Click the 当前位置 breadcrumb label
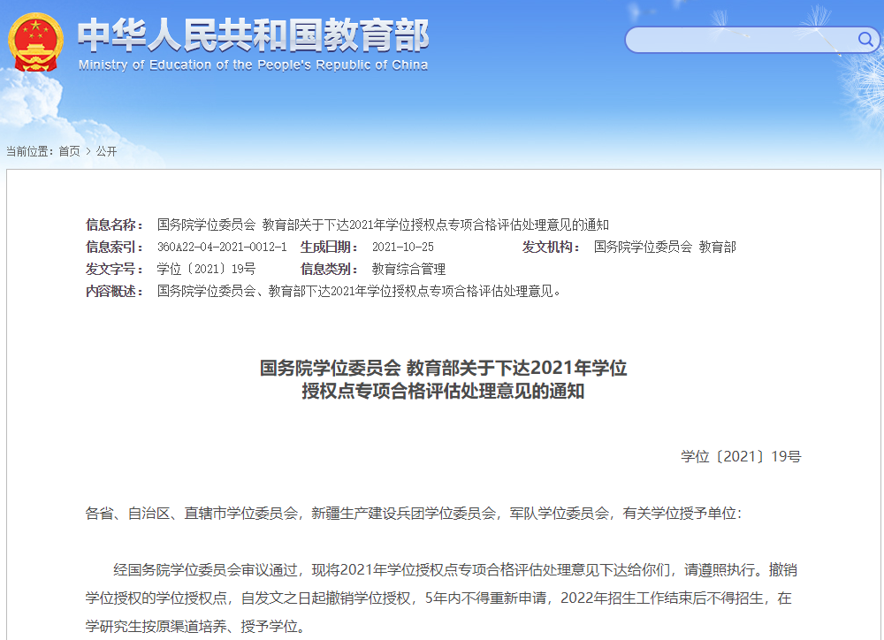Screen dimensions: 884x640 (28, 150)
